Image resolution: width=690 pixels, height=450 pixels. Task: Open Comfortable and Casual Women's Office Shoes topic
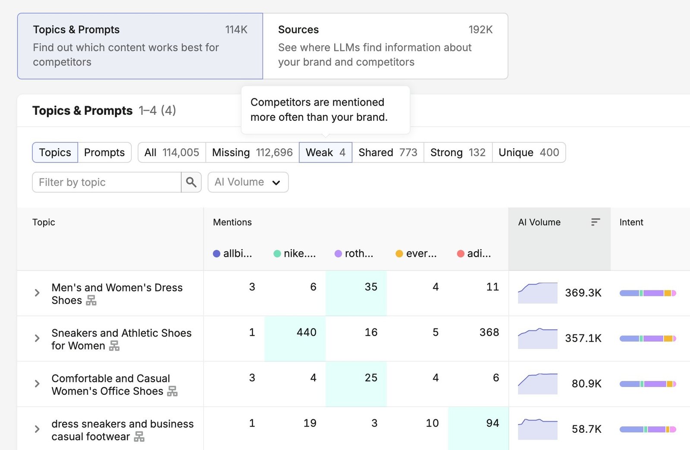(111, 384)
